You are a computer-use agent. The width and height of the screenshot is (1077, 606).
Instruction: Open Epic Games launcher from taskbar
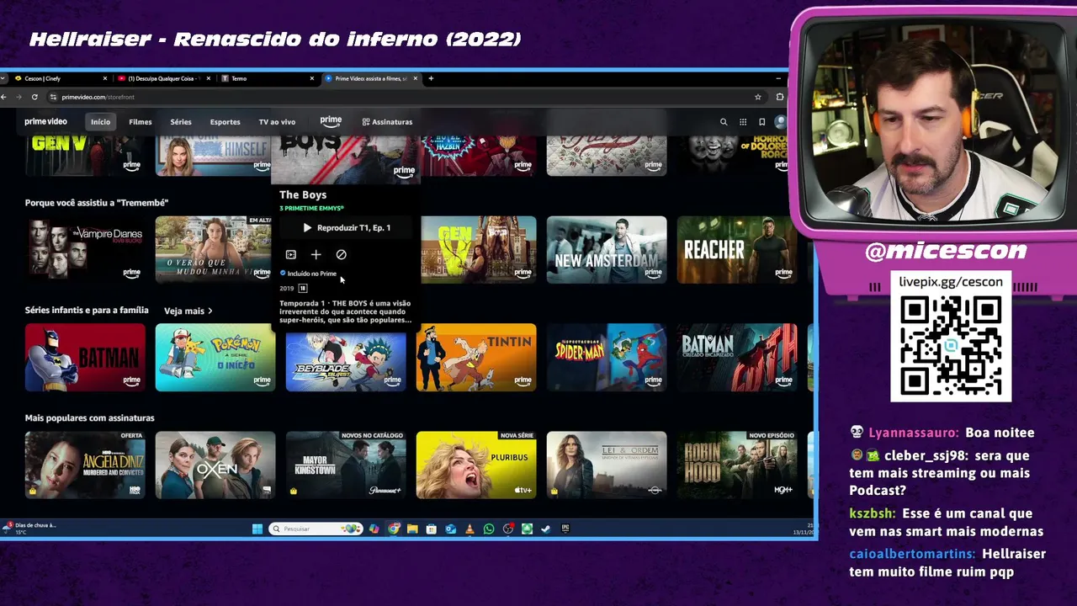pos(565,529)
